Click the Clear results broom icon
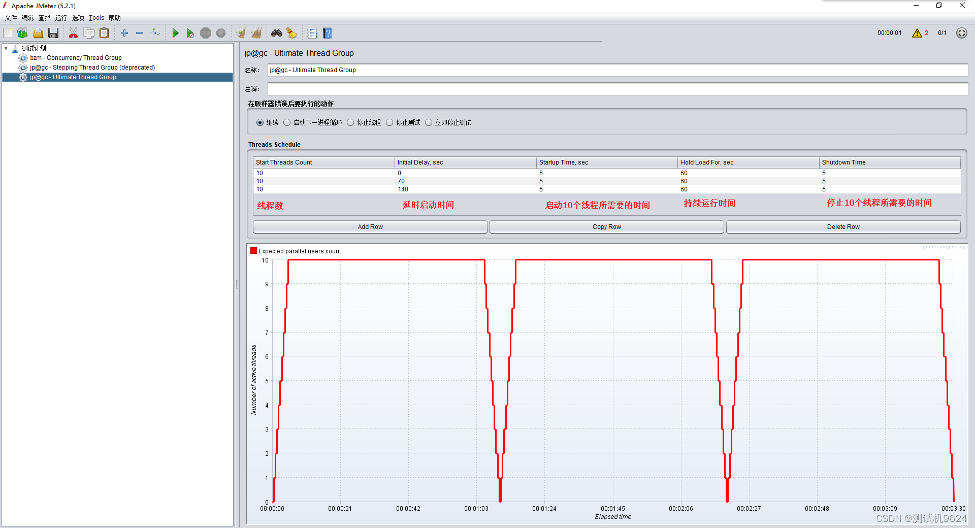The image size is (975, 528). click(241, 33)
